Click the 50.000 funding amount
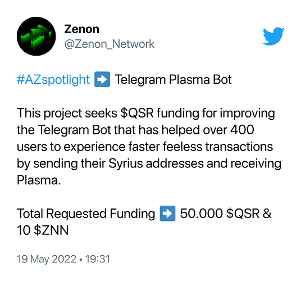 tap(202, 214)
